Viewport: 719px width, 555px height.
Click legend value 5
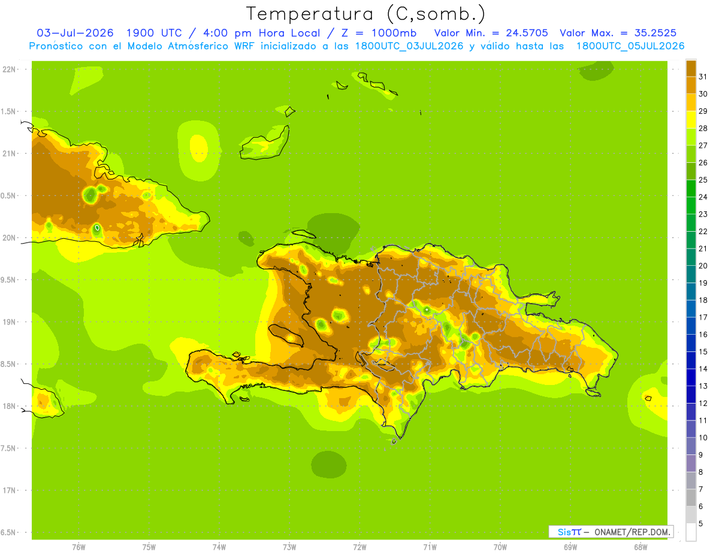point(701,523)
